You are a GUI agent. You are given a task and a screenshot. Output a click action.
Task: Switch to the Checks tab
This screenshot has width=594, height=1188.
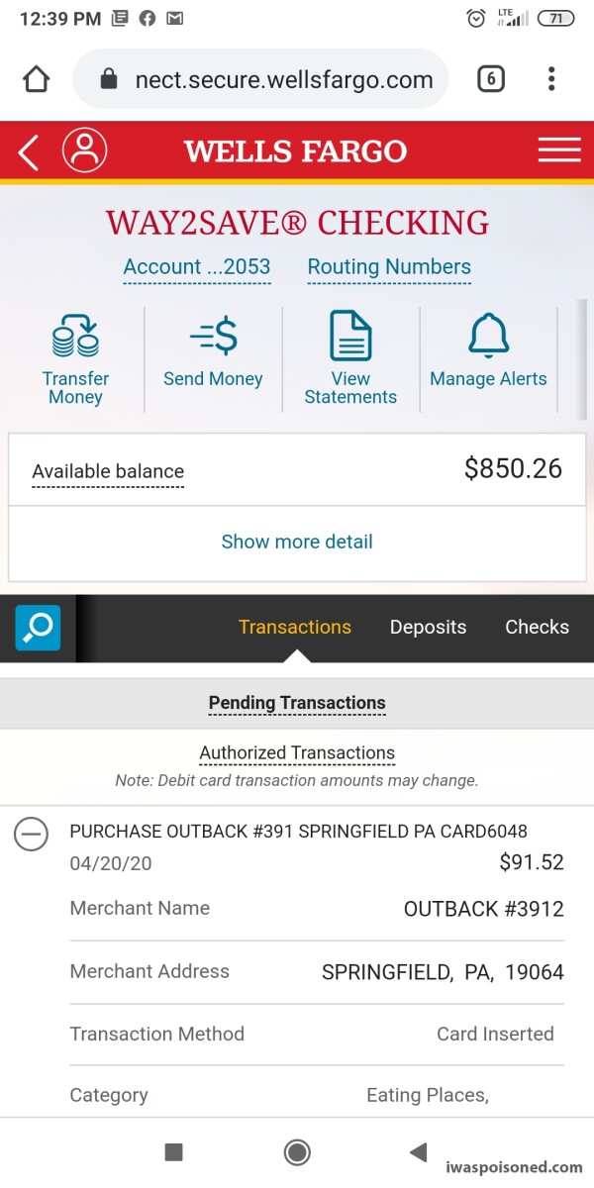click(537, 627)
